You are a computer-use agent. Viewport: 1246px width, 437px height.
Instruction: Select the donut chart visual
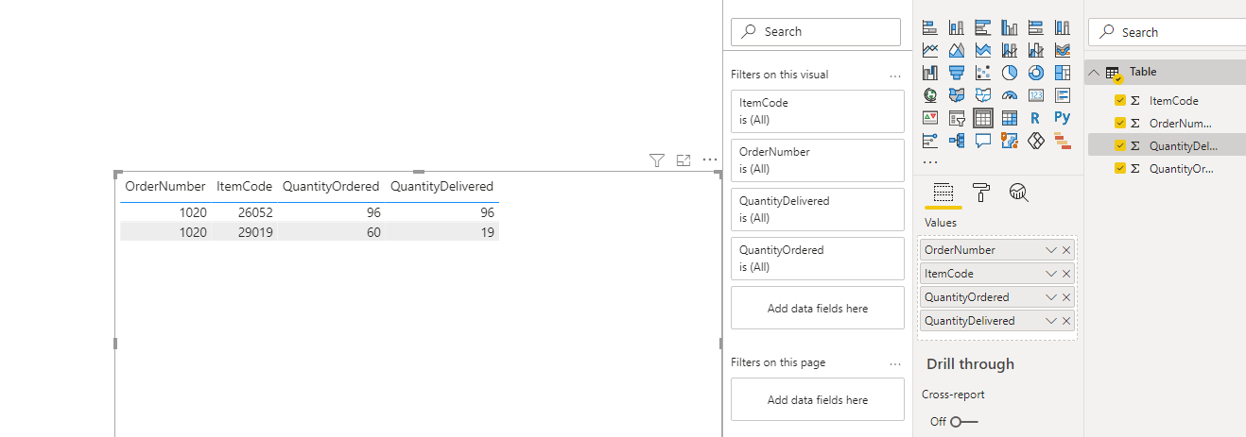tap(1036, 73)
